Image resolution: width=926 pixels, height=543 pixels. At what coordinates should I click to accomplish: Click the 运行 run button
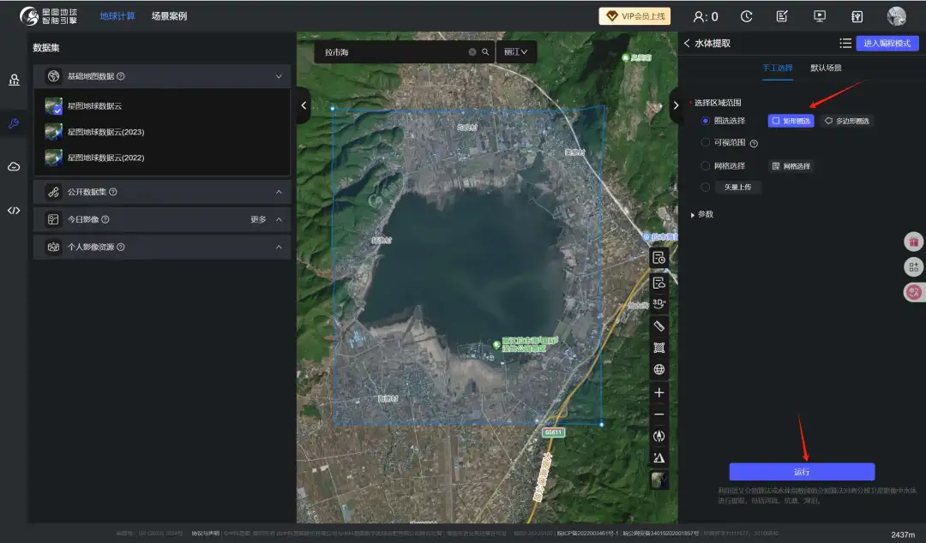point(802,472)
